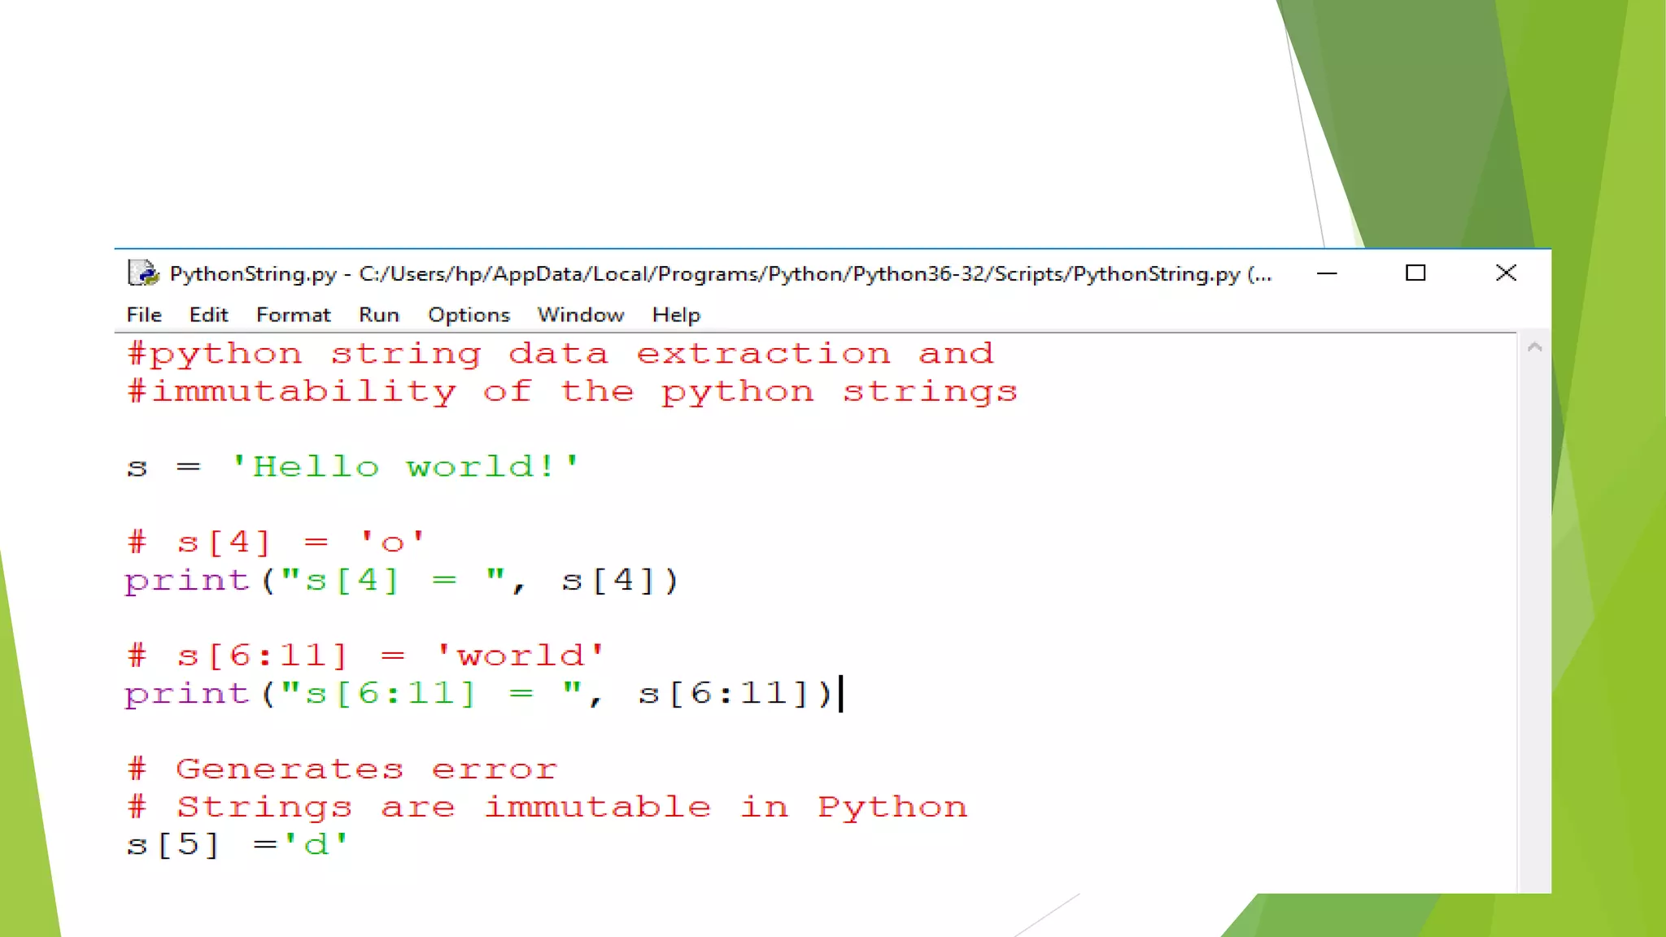Click the 'immutability of the python strings' comment

[x=573, y=392]
